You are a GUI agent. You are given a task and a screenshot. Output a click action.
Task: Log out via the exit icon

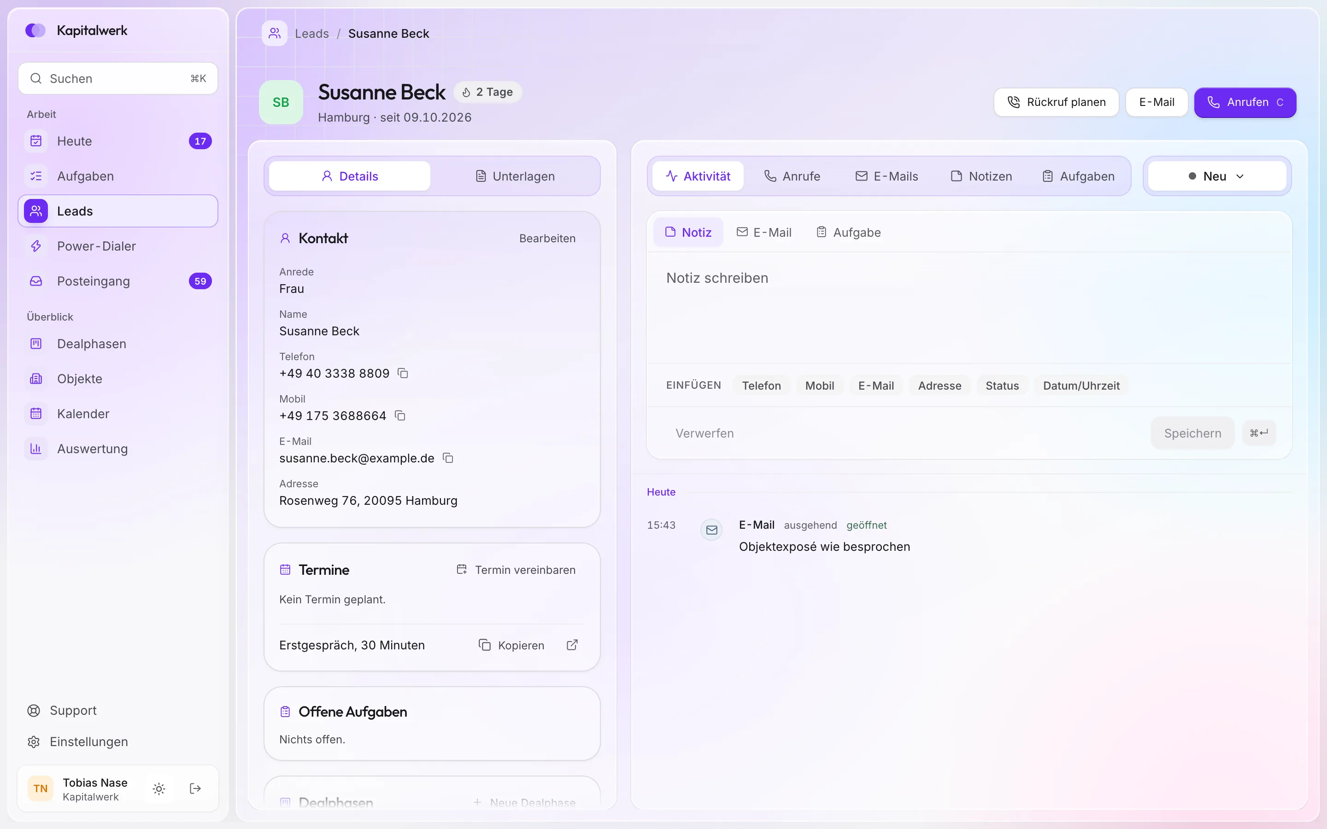click(x=195, y=788)
